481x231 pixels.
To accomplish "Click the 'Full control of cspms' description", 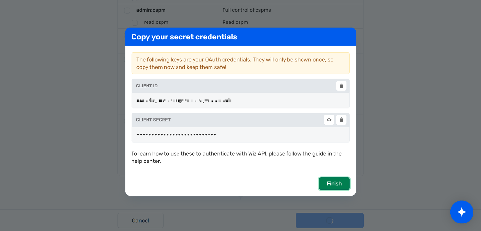I will [247, 10].
